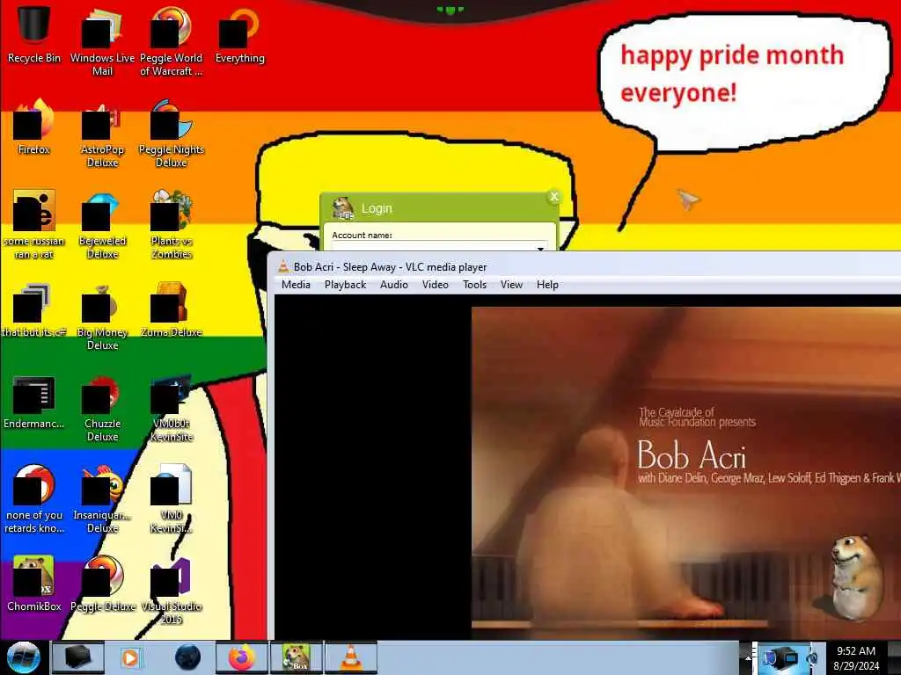Expand the Account name dropdown
Screen dimensions: 901x675
point(540,248)
